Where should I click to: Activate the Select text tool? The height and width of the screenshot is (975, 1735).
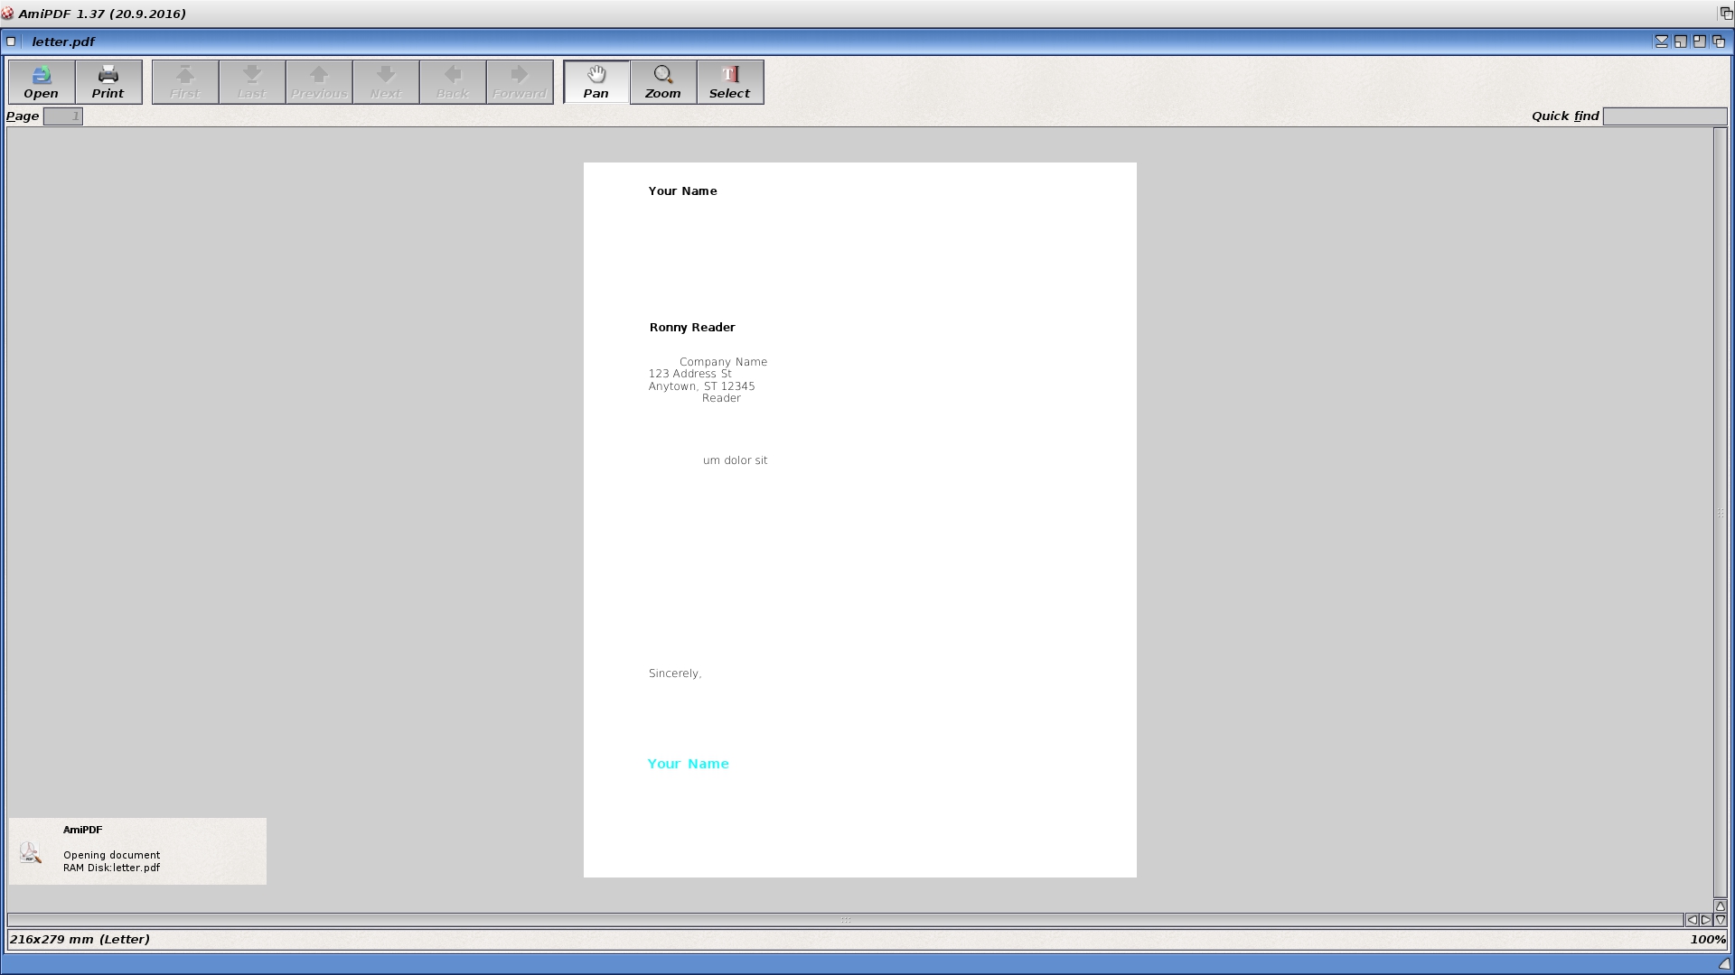pyautogui.click(x=730, y=82)
